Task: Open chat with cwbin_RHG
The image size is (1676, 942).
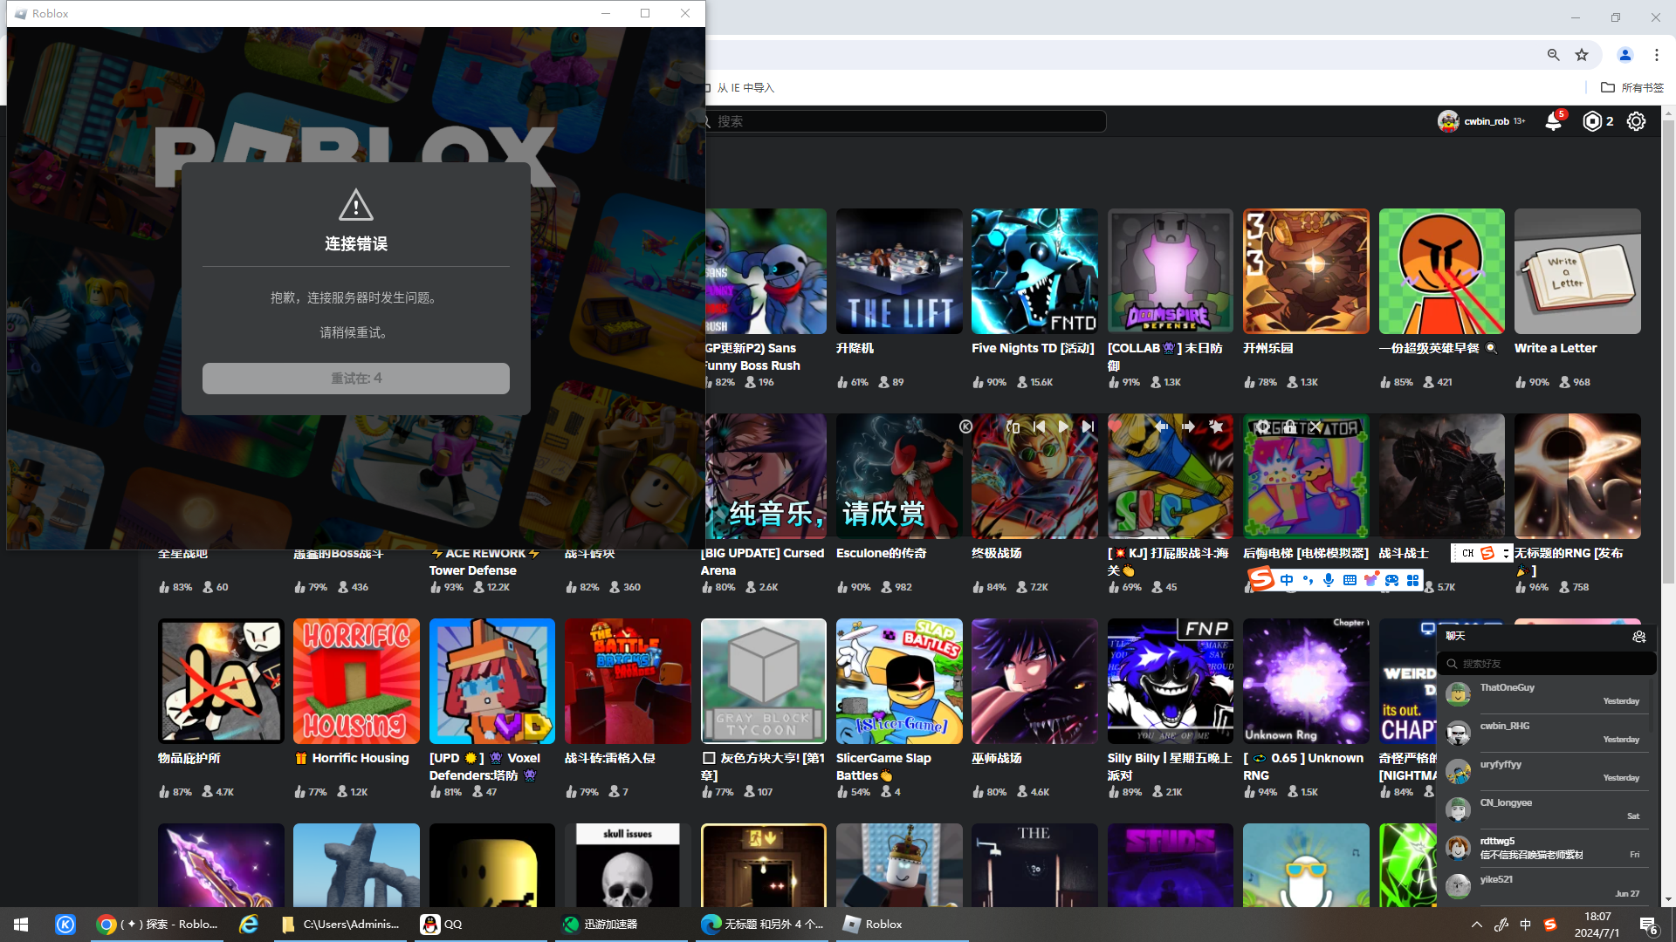Action: tap(1546, 733)
